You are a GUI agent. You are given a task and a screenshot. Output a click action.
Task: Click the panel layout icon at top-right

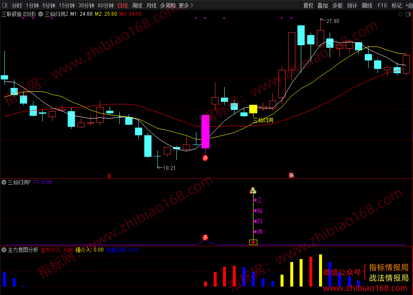(408, 14)
